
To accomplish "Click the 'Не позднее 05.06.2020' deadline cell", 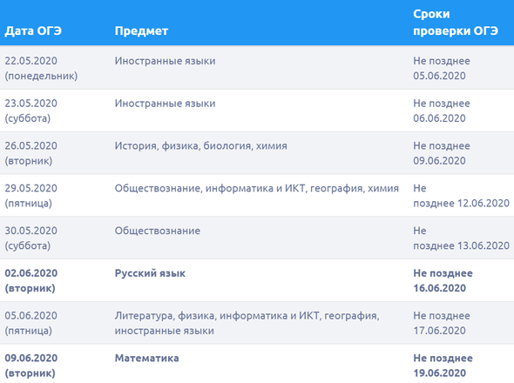I will click(x=442, y=68).
